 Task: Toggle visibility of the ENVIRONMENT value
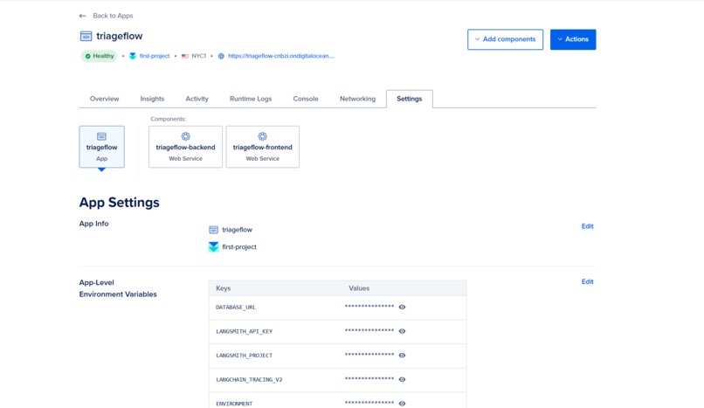tap(403, 404)
